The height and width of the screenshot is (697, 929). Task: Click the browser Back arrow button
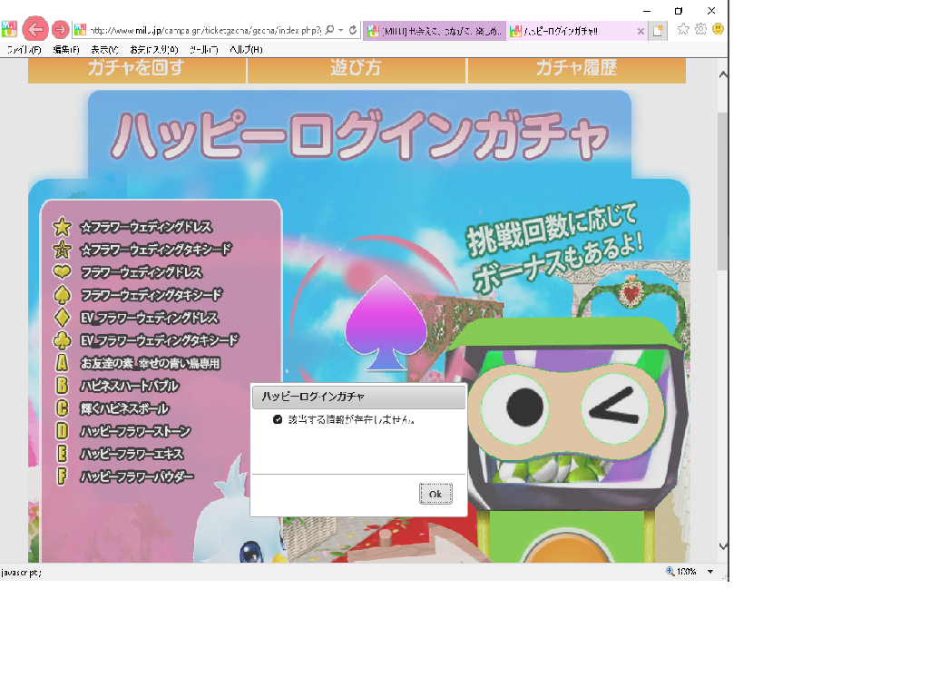click(x=35, y=29)
